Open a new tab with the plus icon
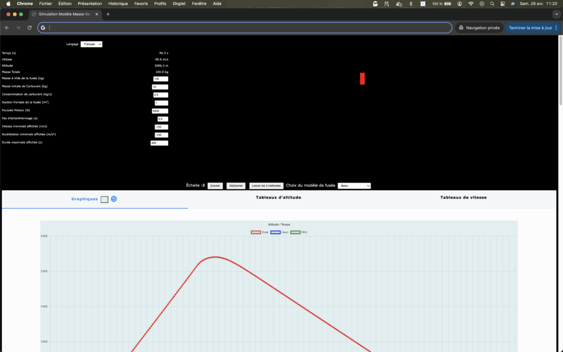The image size is (563, 352). click(x=108, y=14)
